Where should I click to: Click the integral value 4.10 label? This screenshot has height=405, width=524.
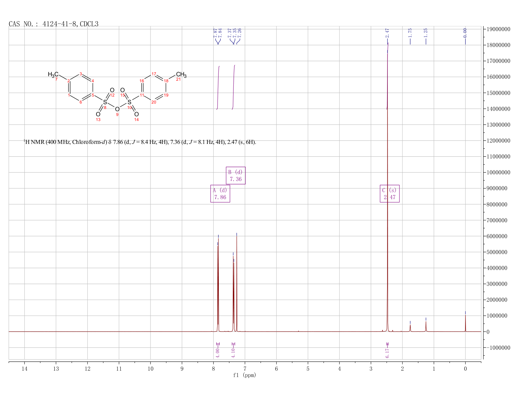233,353
